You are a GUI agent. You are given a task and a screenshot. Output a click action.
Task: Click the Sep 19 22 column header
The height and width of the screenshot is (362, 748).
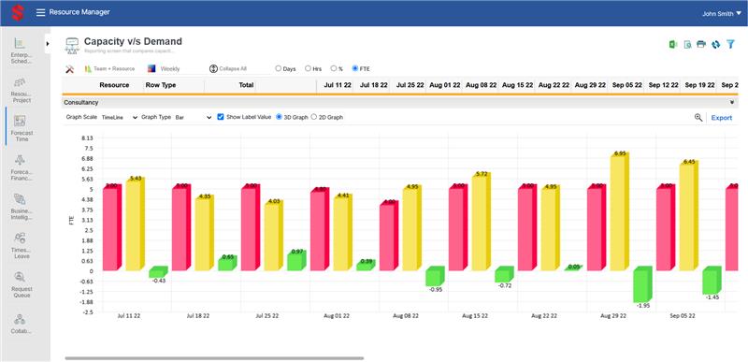point(699,85)
